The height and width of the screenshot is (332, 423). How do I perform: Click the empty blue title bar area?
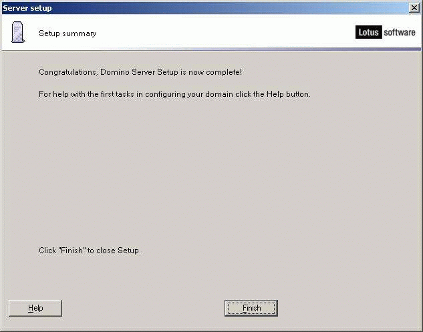[x=229, y=8]
